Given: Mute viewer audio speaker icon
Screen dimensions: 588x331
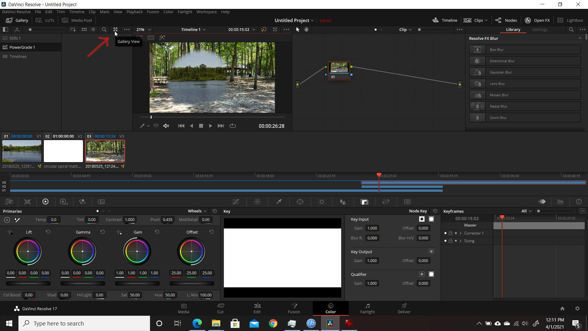Looking at the screenshot, I should click(166, 126).
